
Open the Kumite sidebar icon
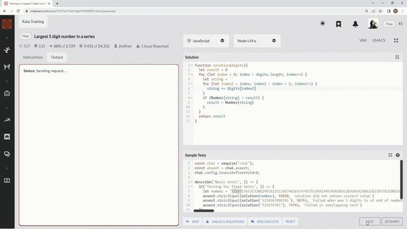point(7,67)
